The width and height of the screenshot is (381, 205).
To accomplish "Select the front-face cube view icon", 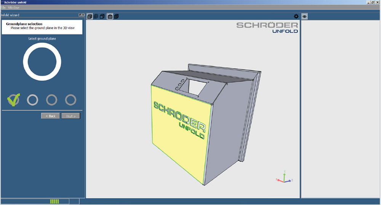I will [x=110, y=16].
